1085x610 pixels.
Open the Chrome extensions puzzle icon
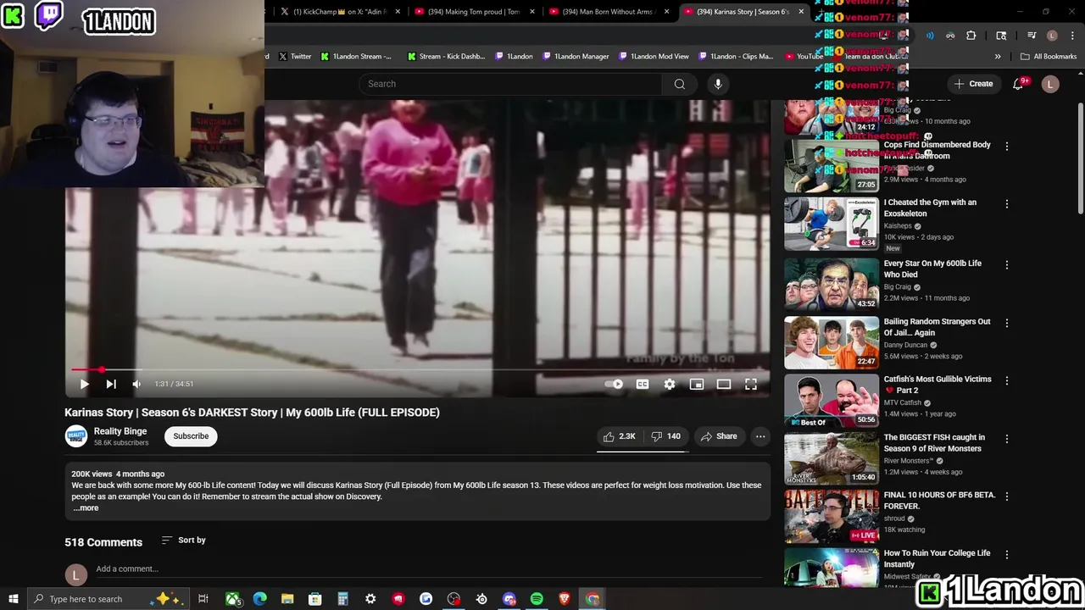(971, 36)
